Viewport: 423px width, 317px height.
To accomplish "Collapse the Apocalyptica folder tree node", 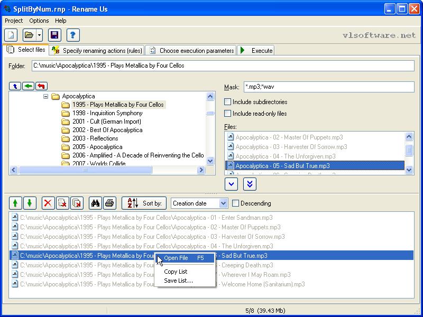I will tap(46, 96).
